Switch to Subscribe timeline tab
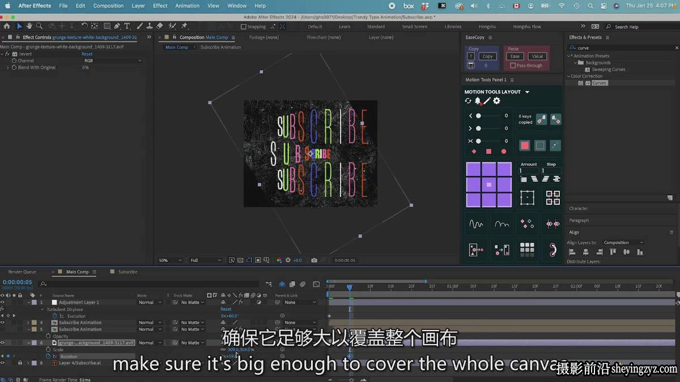This screenshot has width=680, height=382. 127,272
